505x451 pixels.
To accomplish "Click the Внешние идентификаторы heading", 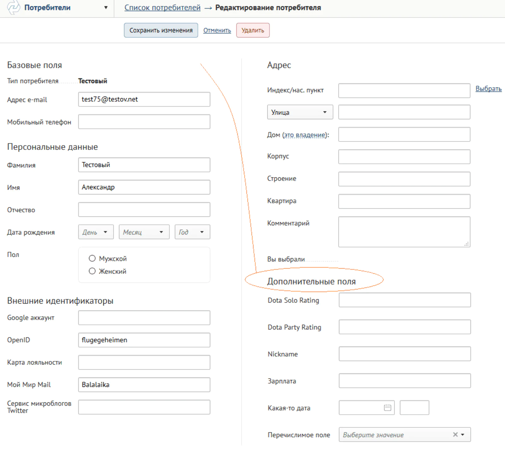I will [60, 300].
